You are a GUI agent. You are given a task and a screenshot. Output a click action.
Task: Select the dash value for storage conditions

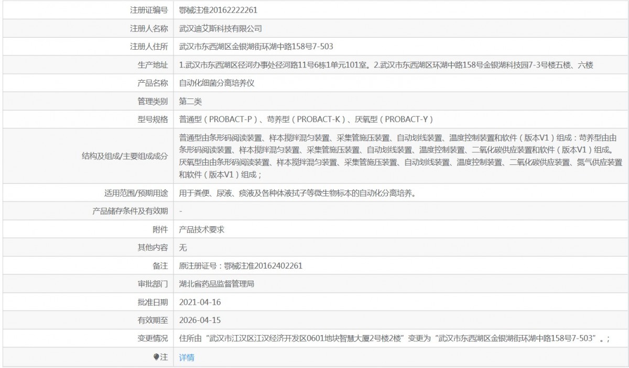(181, 211)
